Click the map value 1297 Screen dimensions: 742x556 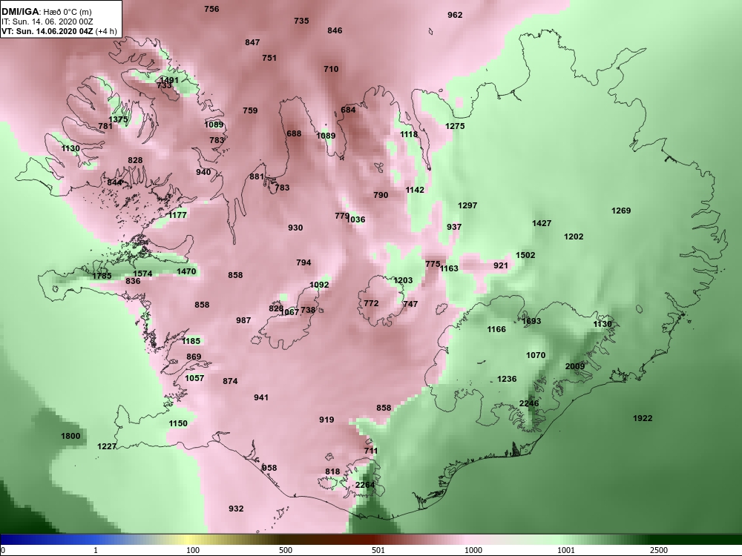[x=467, y=205]
